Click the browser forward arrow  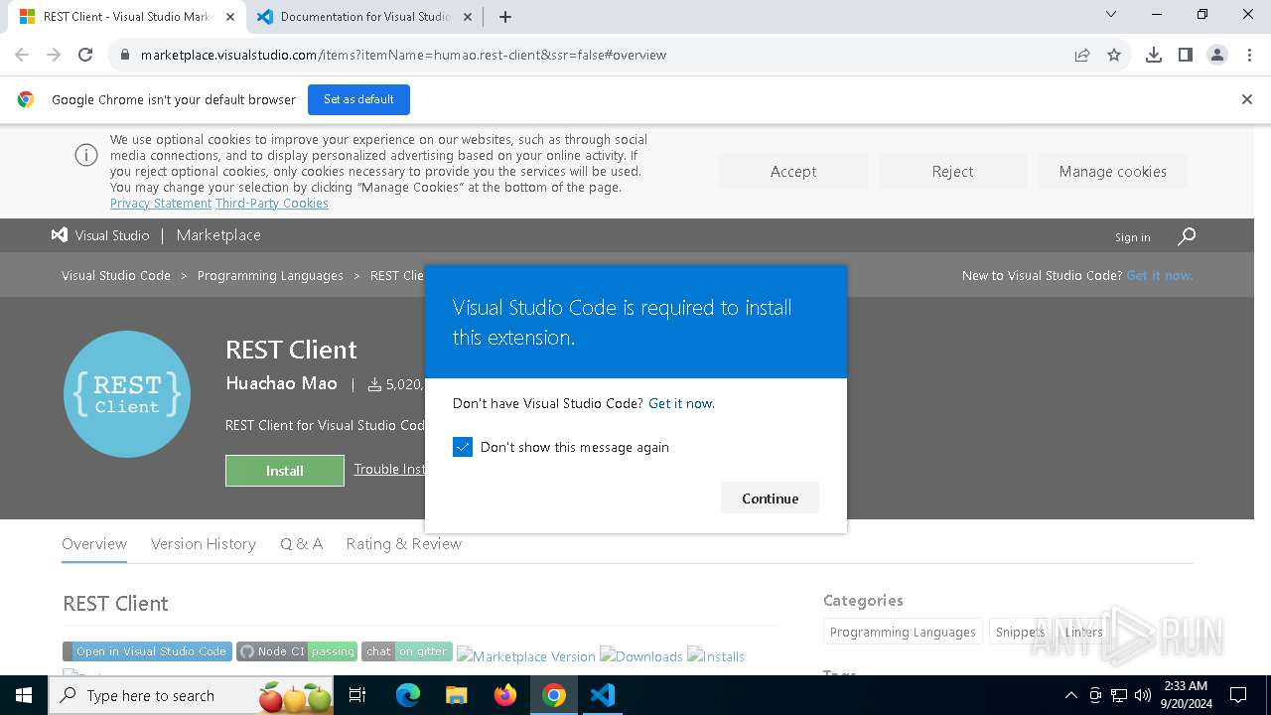click(54, 55)
